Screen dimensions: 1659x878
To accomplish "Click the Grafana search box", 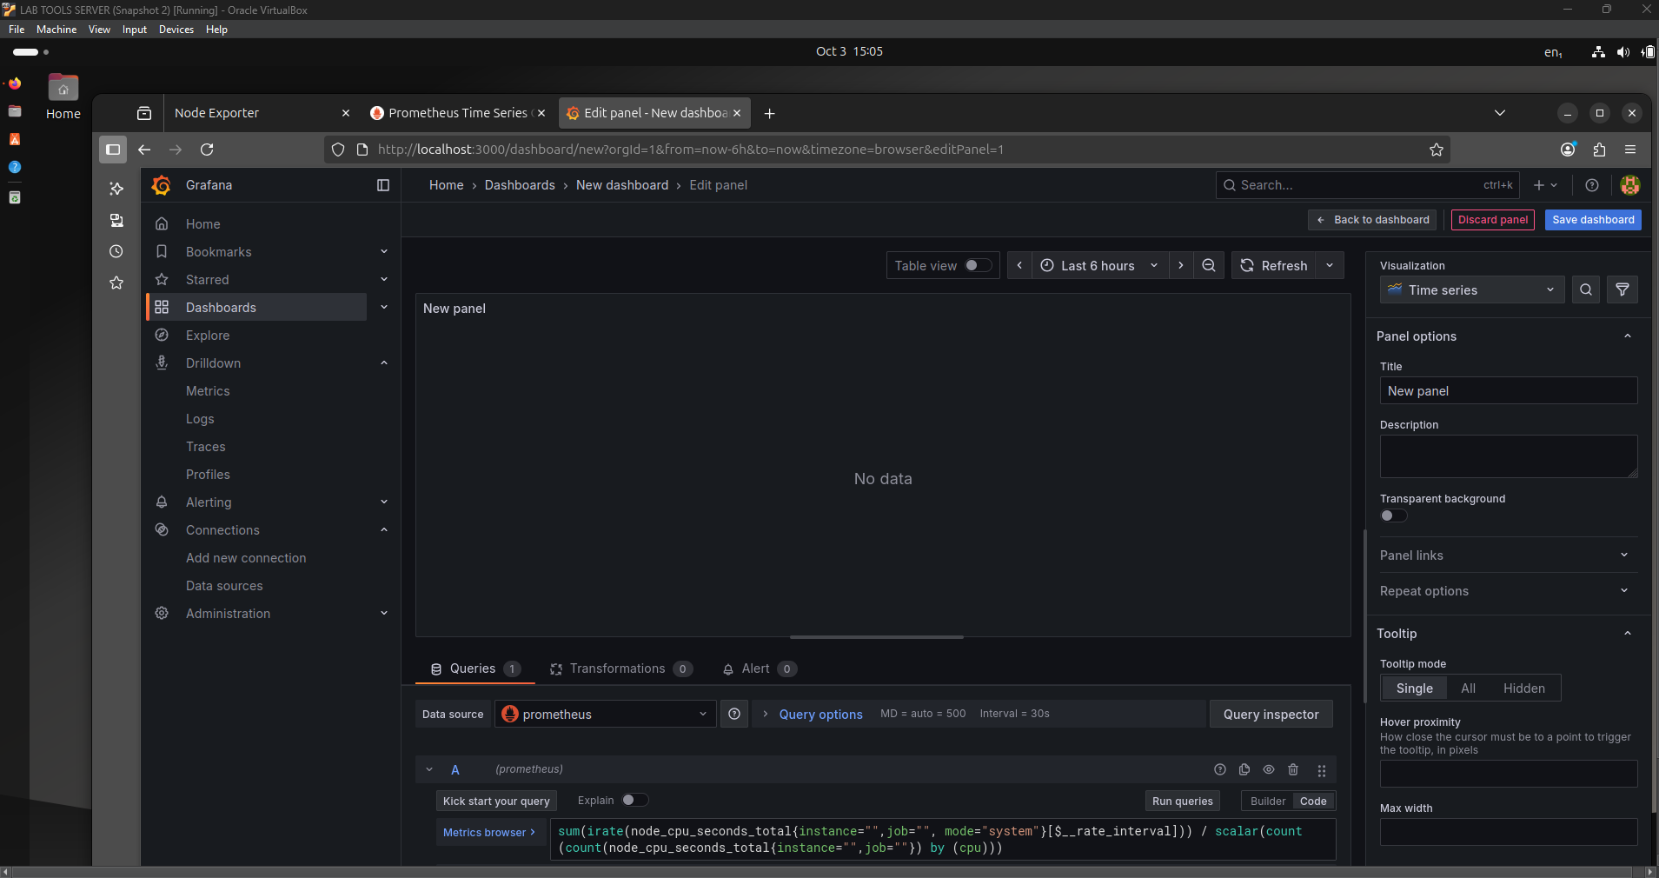I will pyautogui.click(x=1367, y=185).
